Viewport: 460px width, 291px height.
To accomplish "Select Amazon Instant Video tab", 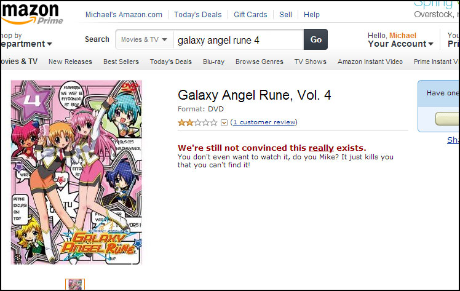I will (370, 62).
